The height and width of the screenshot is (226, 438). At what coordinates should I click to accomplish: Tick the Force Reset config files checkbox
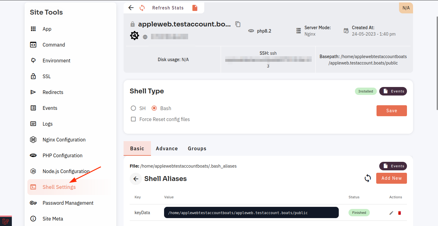point(133,119)
